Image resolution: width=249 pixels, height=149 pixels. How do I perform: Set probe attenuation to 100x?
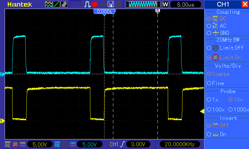pos(216,109)
